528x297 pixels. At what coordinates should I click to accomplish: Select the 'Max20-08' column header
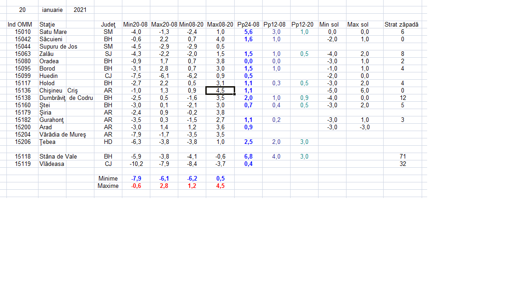164,25
